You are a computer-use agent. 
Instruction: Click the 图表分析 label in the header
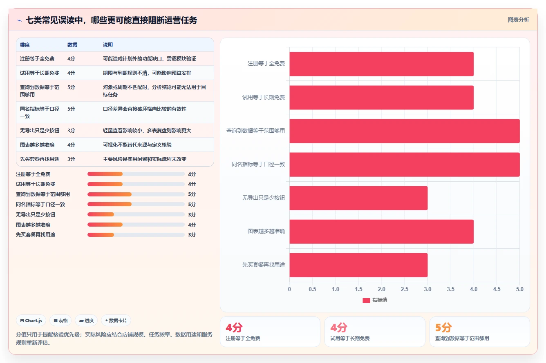click(518, 20)
